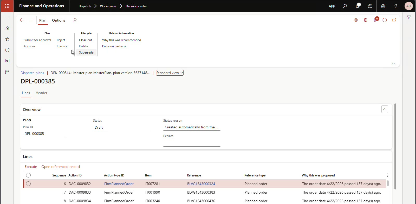Viewport: 416px width, 204px height.
Task: Open Recent clock icon in the sidebar
Action: (x=7, y=50)
